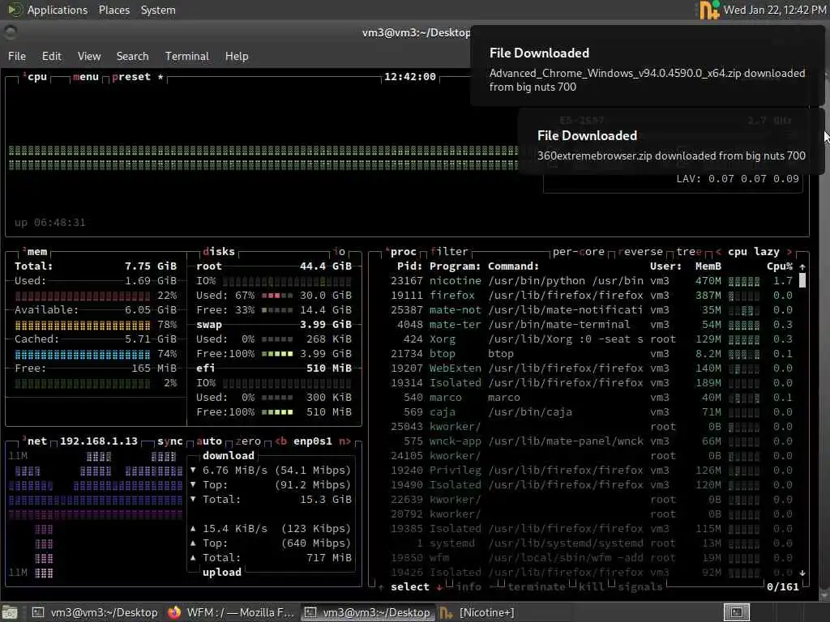Viewport: 830px width, 622px height.
Task: Open the Places menu in top panel
Action: click(113, 10)
